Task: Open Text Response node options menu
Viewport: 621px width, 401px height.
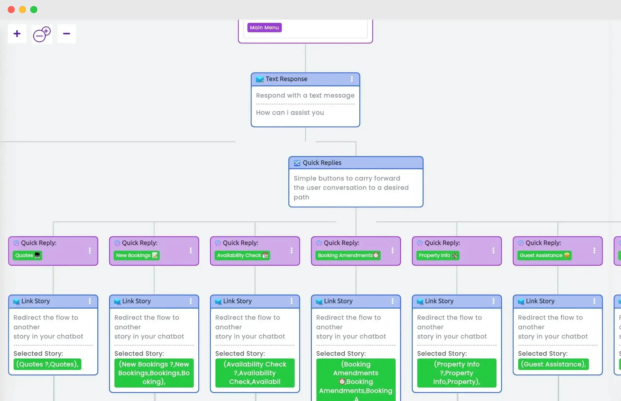Action: (352, 79)
